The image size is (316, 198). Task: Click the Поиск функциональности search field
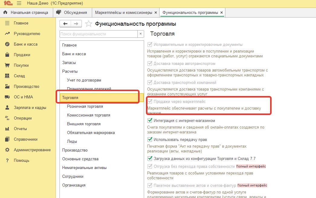click(98, 34)
